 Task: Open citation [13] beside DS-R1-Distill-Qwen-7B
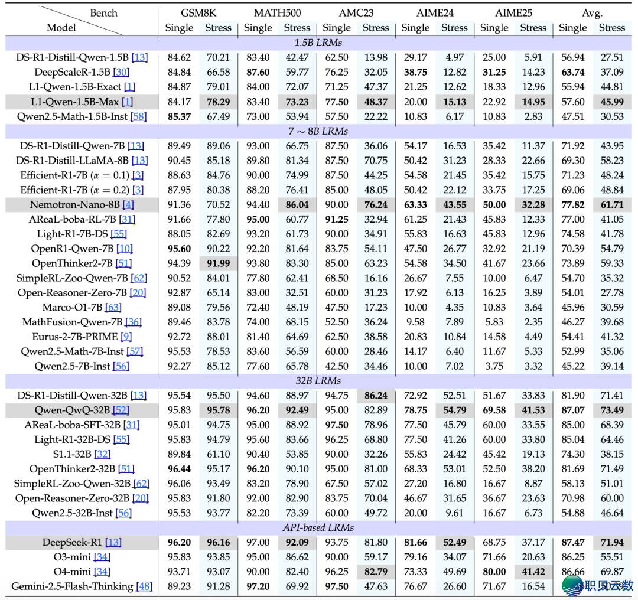pyautogui.click(x=136, y=146)
